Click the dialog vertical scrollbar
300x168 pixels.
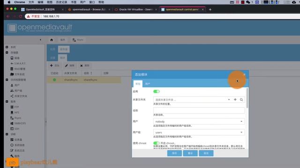pos(247,98)
